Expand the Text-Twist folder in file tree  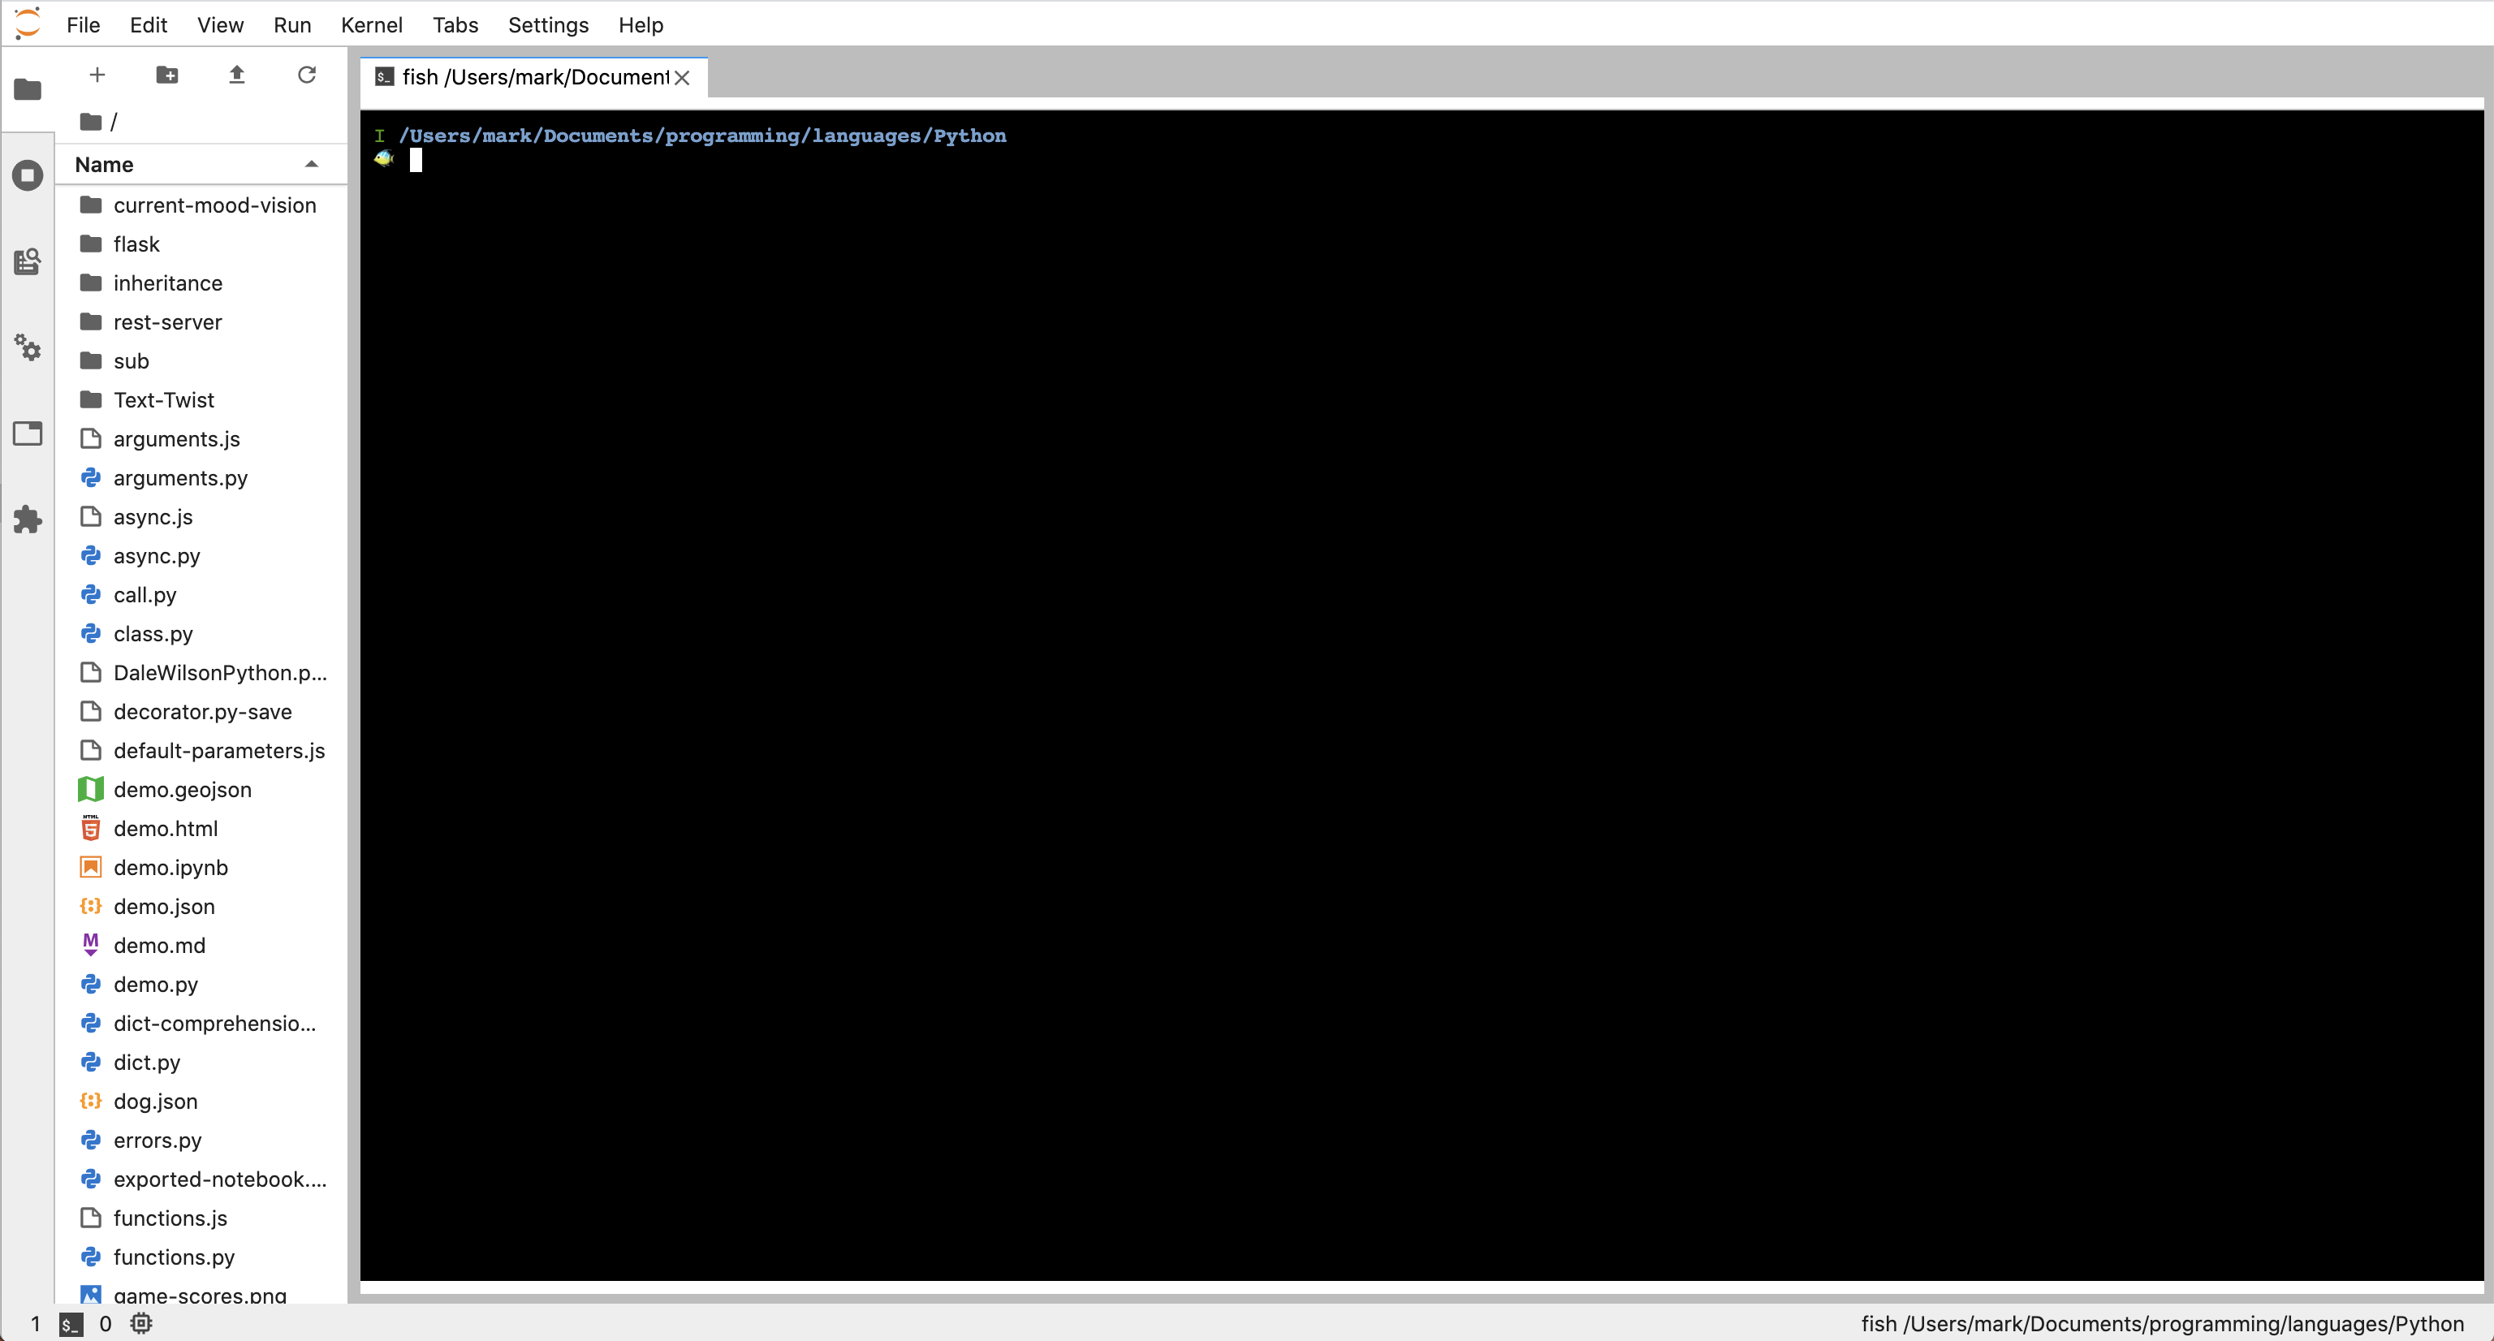pos(163,398)
